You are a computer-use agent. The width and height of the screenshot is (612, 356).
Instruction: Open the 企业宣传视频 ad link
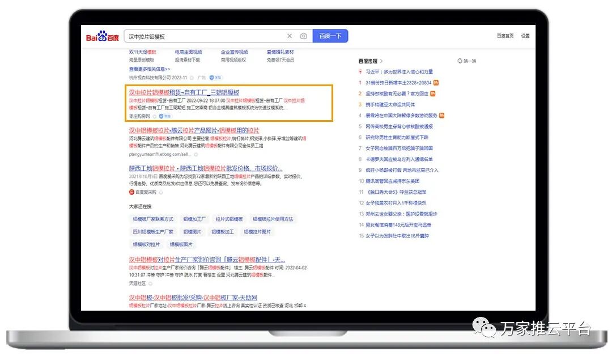235,52
